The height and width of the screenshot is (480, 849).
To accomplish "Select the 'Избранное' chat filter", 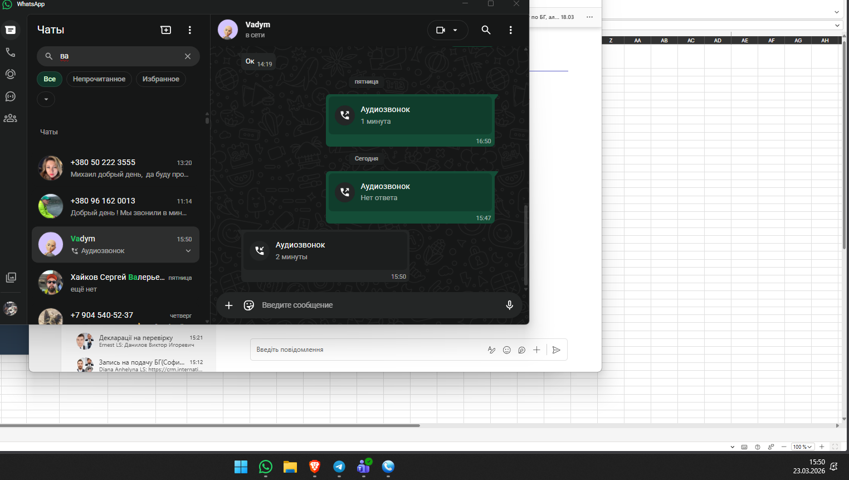I will coord(161,79).
